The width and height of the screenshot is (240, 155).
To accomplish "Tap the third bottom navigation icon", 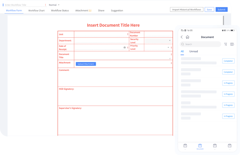I will pos(215,146).
